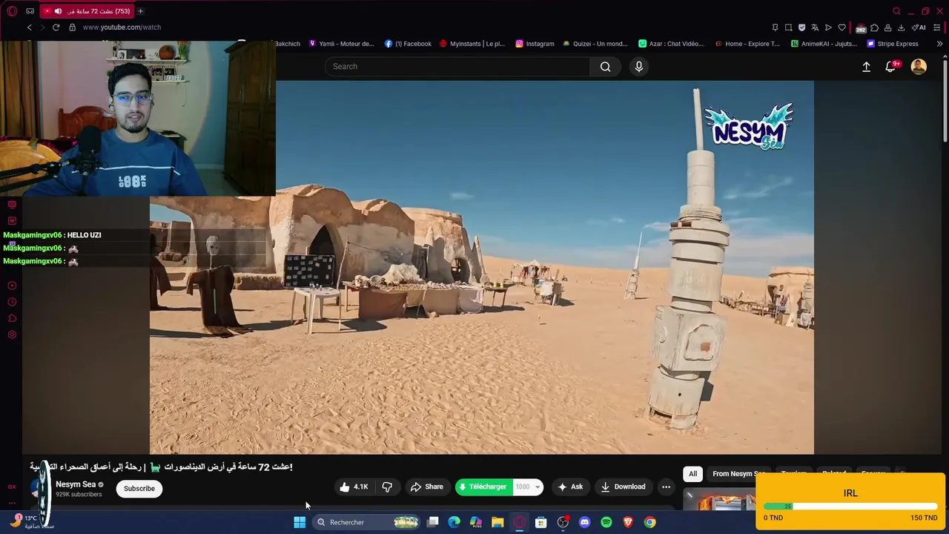Open the ad blocker shield icon
949x534 pixels.
(x=801, y=27)
